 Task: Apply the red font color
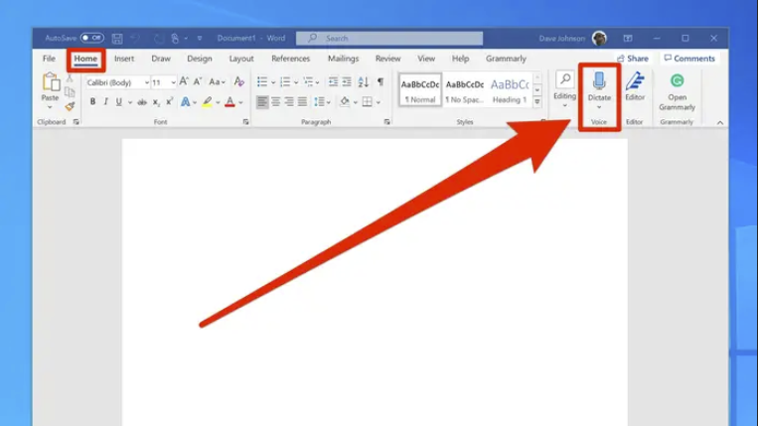(230, 102)
